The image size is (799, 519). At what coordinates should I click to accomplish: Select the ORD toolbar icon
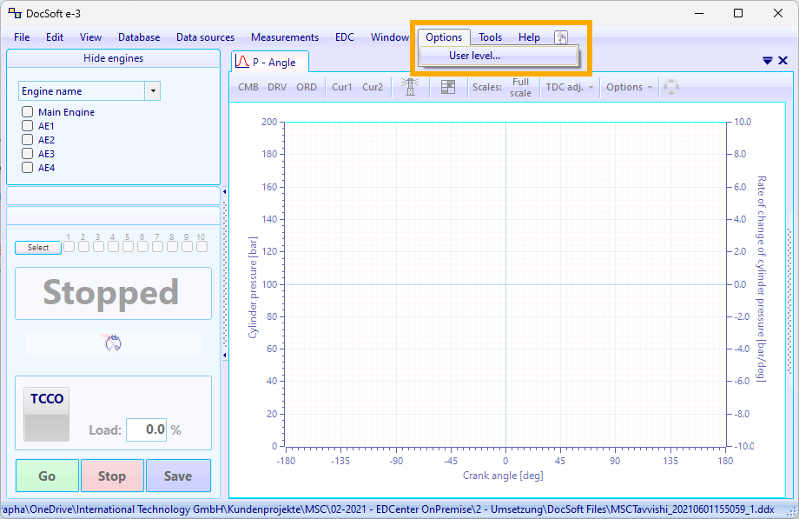306,87
